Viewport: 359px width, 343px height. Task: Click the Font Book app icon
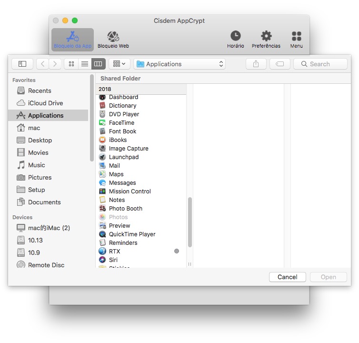pyautogui.click(x=102, y=131)
